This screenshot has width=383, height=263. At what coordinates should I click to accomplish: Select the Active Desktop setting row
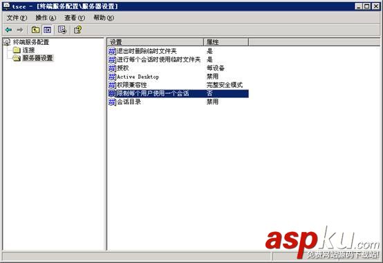coord(138,77)
